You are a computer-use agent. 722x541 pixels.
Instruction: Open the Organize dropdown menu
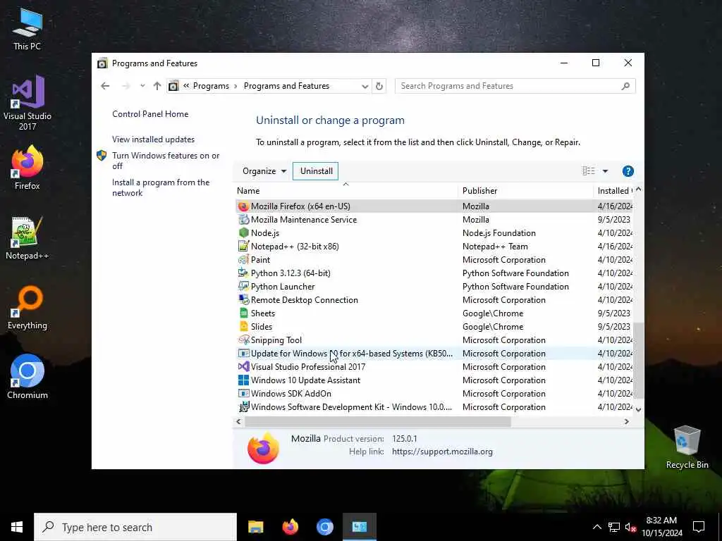(264, 171)
